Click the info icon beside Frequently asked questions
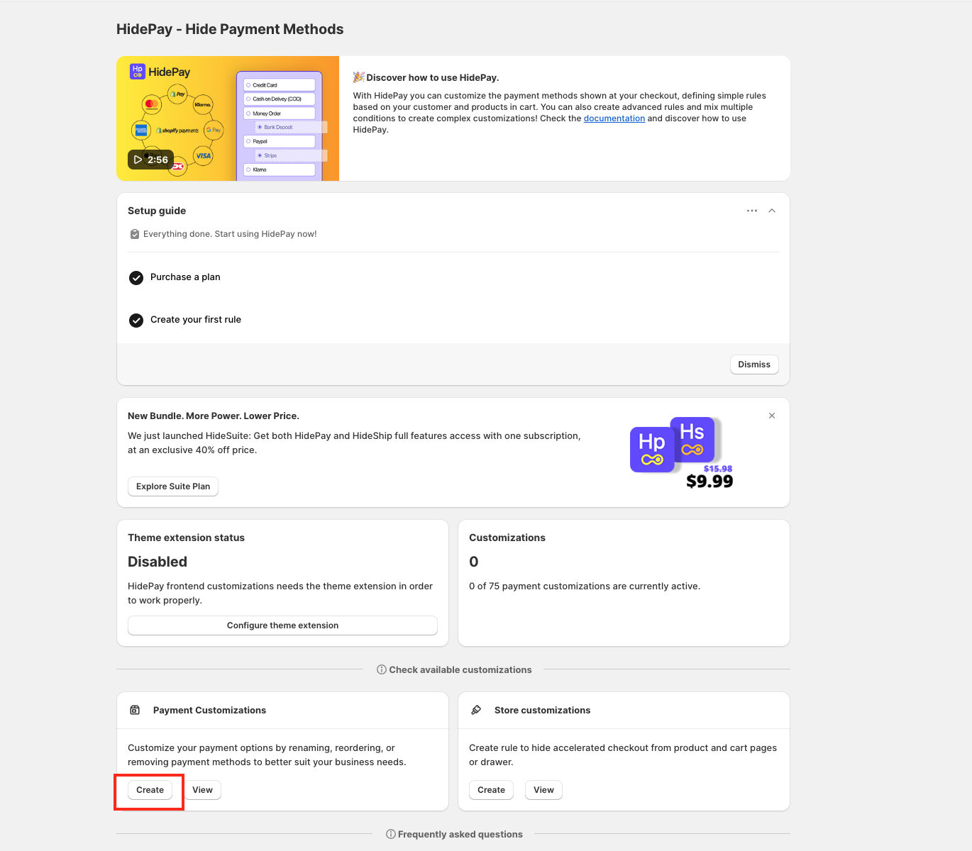 coord(391,834)
